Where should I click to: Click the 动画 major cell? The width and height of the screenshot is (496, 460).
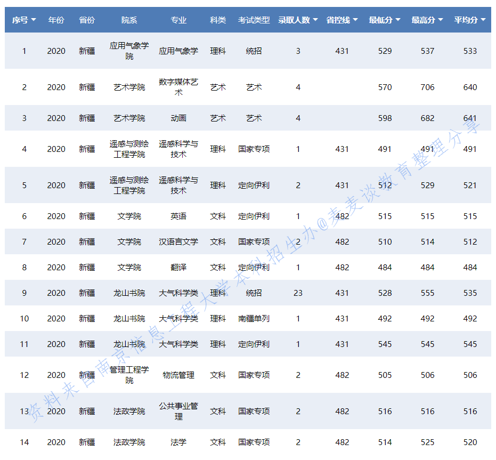point(179,118)
